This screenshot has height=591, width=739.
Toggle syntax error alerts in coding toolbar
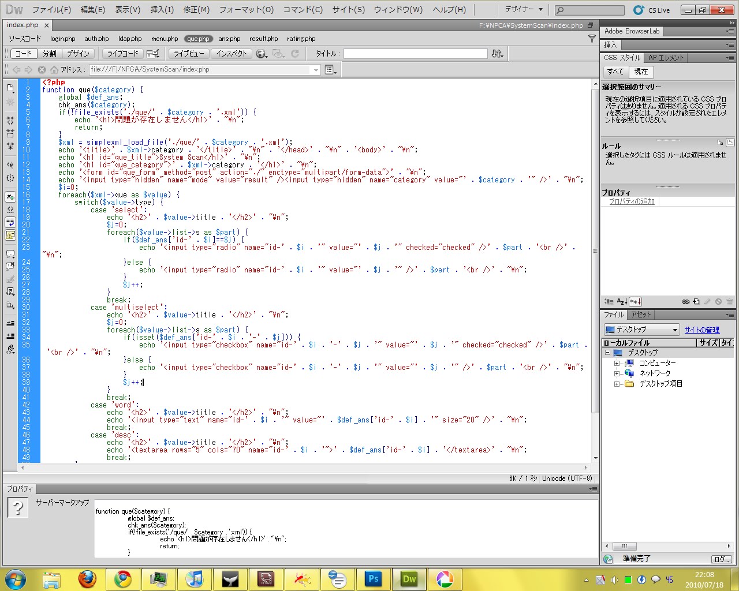pyautogui.click(x=10, y=235)
